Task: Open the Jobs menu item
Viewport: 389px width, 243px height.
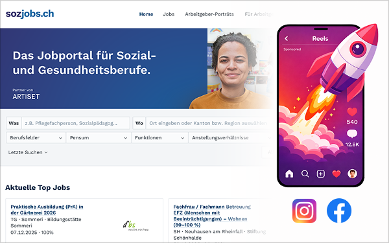Action: (x=169, y=14)
